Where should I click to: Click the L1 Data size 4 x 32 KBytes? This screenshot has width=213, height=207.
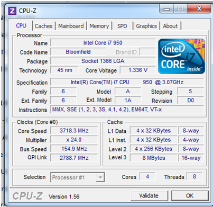point(154,131)
